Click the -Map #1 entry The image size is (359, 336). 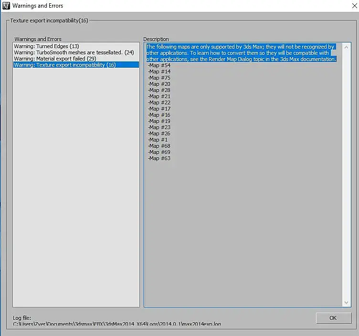(x=158, y=140)
